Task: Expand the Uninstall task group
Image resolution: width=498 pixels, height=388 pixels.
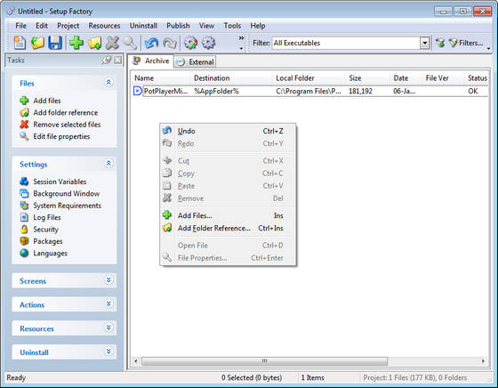Action: point(108,352)
